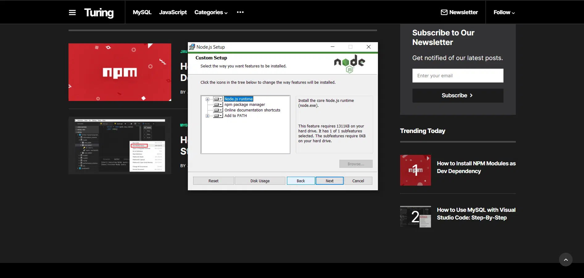Expand the Categories dropdown
The image size is (584, 278).
[211, 12]
